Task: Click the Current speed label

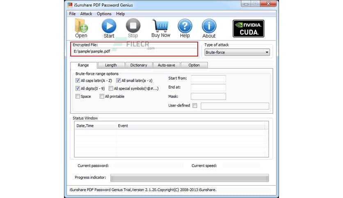Action: point(204,166)
